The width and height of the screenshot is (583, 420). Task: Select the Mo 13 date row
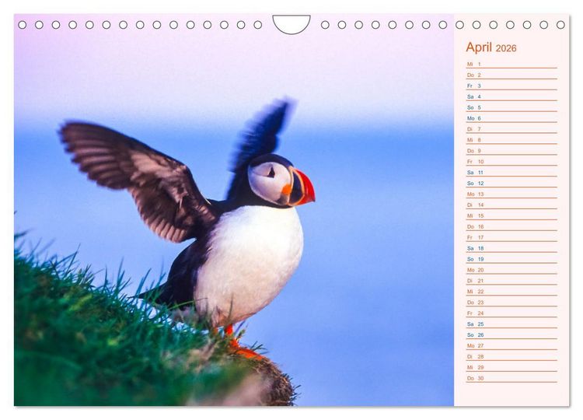coord(511,194)
